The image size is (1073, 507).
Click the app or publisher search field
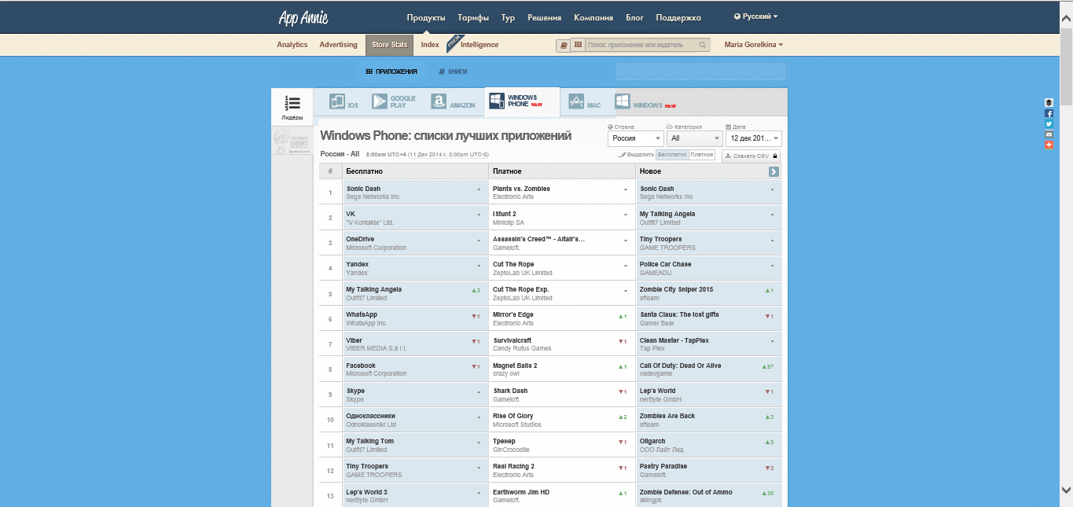pos(641,45)
